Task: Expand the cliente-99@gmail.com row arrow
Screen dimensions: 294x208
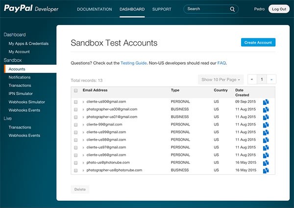Action: tap(83, 125)
